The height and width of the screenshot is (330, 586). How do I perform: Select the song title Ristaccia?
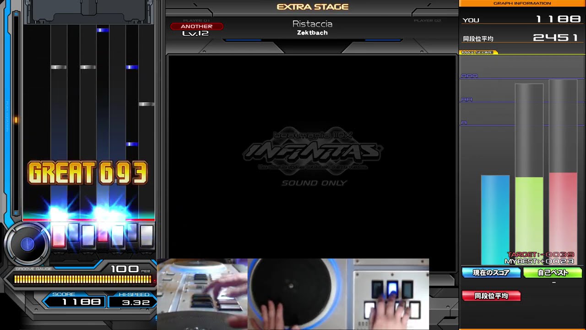click(312, 24)
